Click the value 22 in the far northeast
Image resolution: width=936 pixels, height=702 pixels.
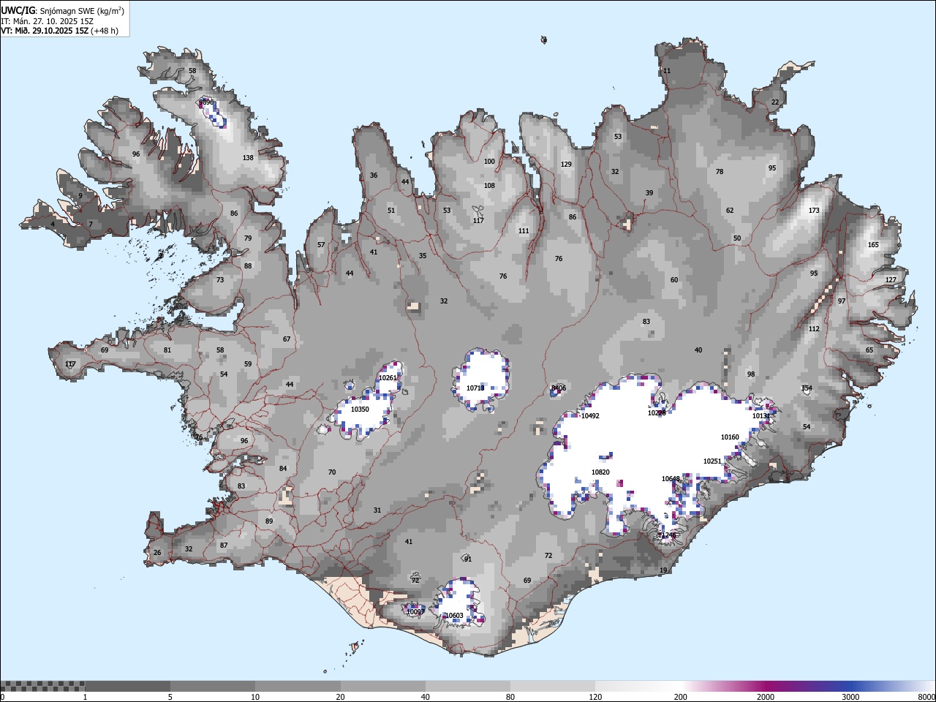(775, 102)
